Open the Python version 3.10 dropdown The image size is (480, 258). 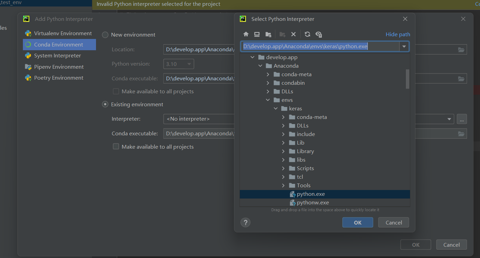coord(179,64)
